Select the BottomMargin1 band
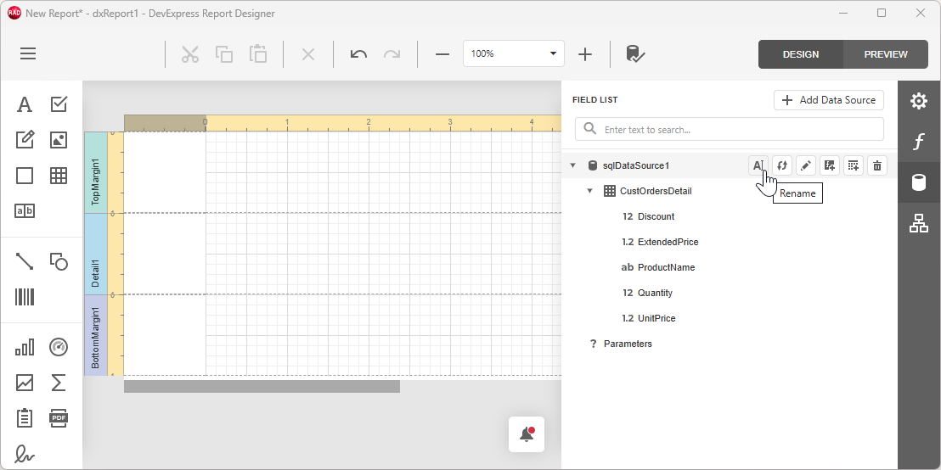Screen dimensions: 941x470 coord(95,335)
